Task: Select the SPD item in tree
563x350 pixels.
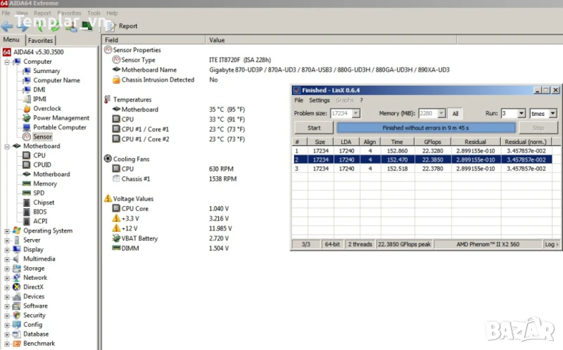Action: click(x=39, y=193)
